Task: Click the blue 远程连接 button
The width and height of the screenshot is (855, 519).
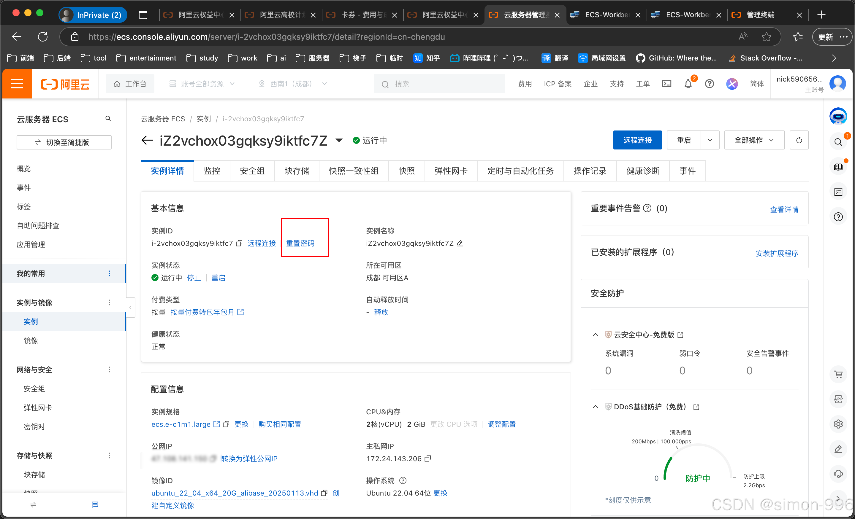Action: point(637,140)
